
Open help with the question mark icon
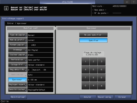point(134,2)
